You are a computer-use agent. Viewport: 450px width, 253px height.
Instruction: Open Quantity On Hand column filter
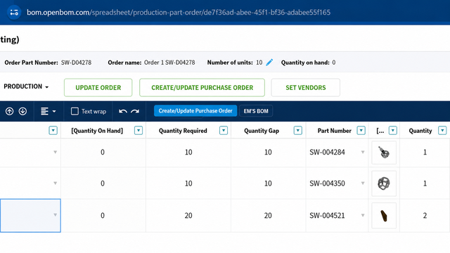pyautogui.click(x=139, y=131)
